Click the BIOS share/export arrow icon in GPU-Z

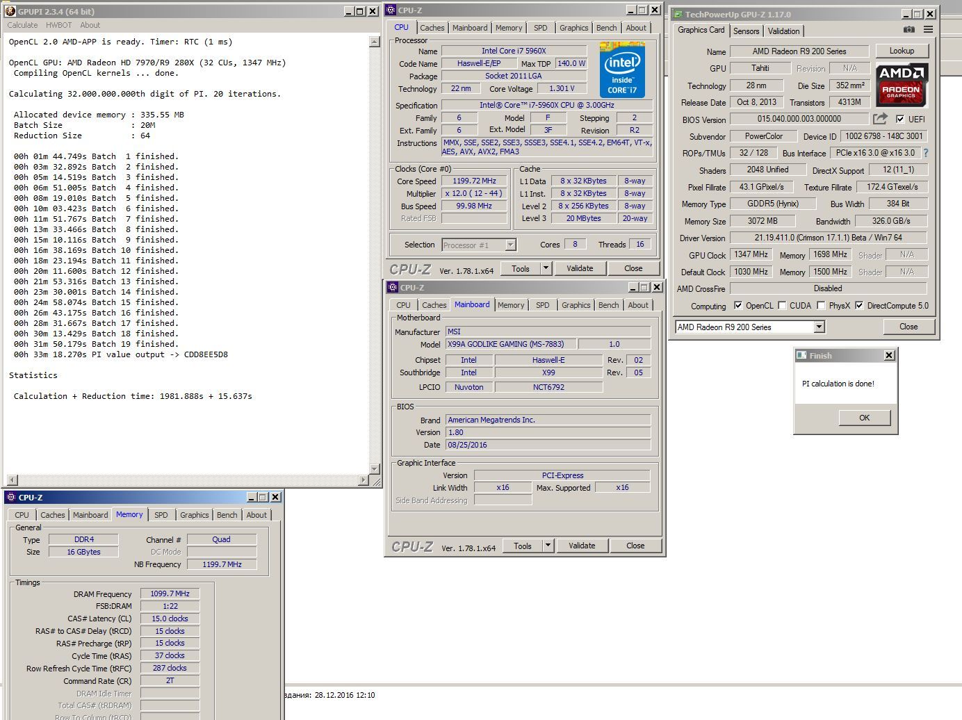(x=881, y=119)
